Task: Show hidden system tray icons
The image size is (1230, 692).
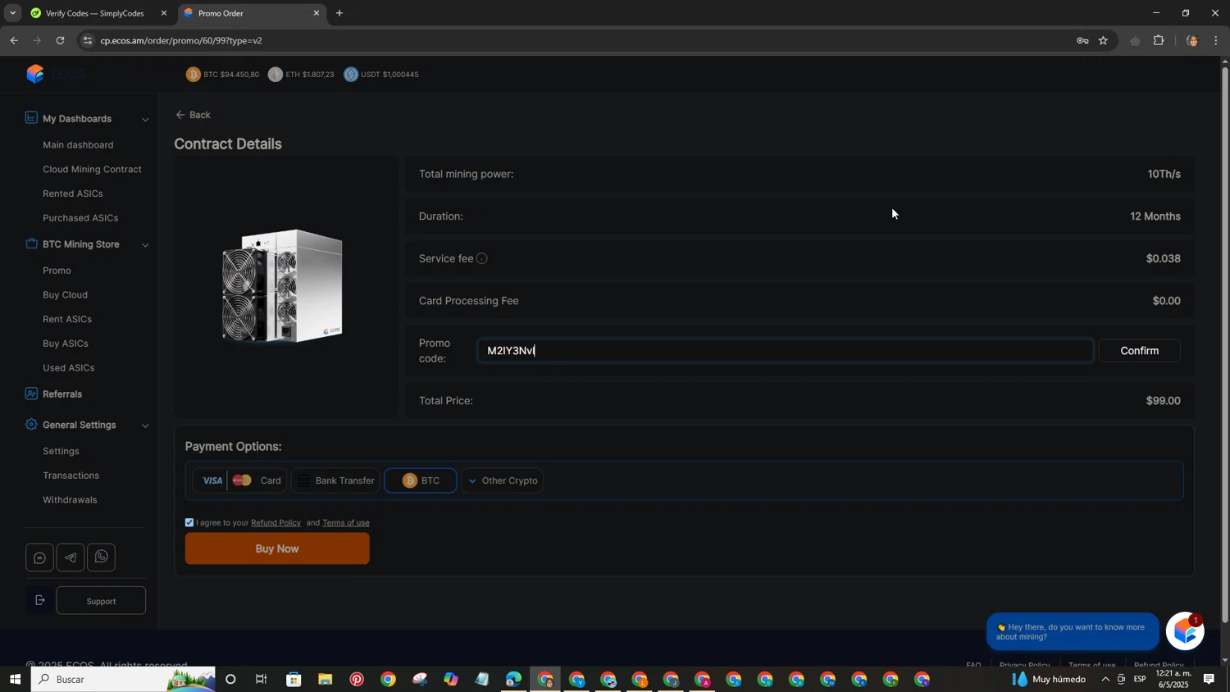Action: tap(1105, 679)
